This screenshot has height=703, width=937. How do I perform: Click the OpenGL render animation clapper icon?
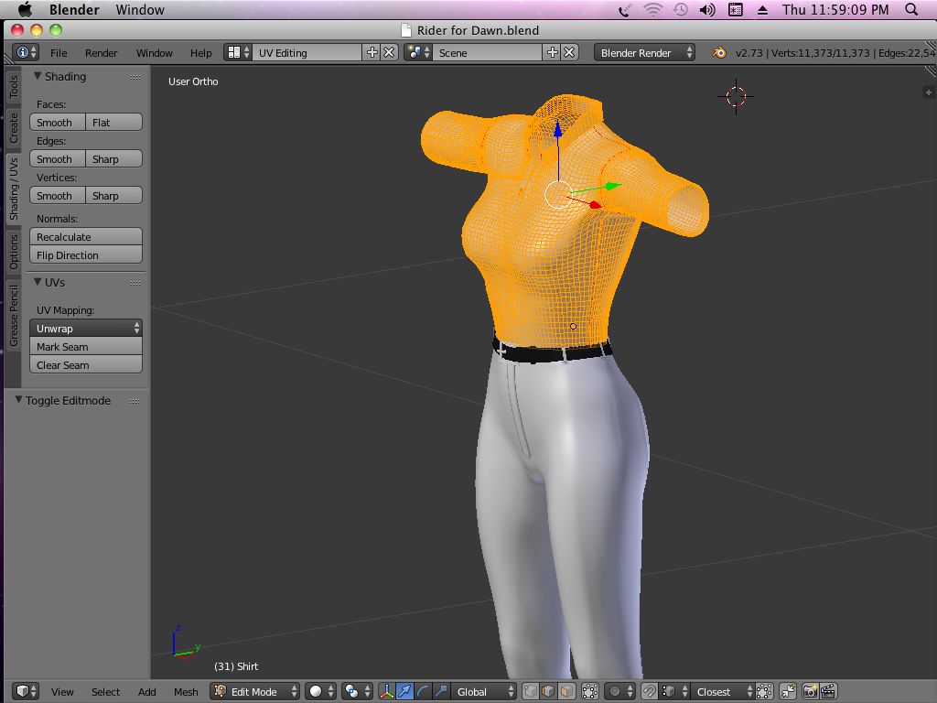[828, 692]
